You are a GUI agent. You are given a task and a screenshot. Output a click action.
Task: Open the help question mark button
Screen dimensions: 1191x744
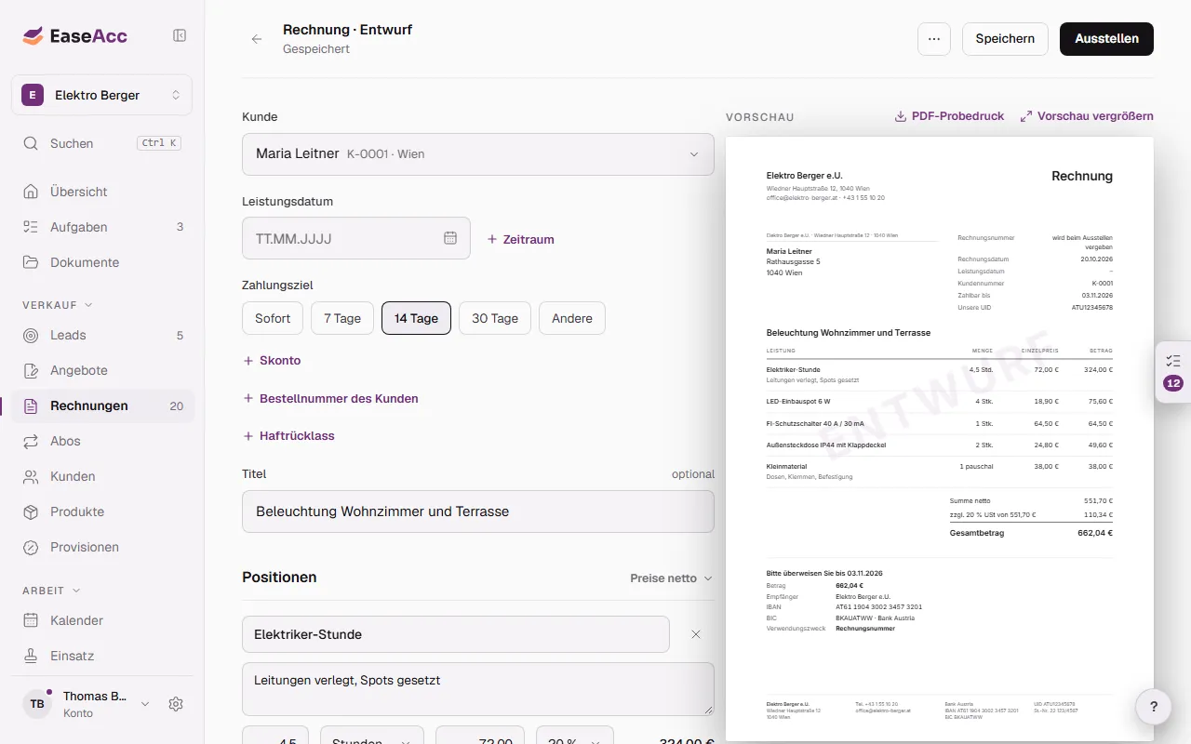tap(1154, 707)
